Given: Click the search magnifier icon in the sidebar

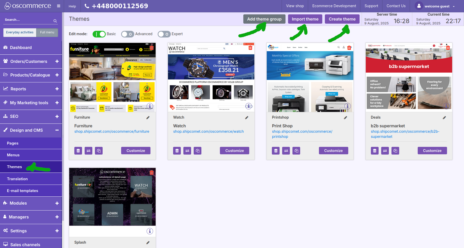Looking at the screenshot, I should point(55,21).
